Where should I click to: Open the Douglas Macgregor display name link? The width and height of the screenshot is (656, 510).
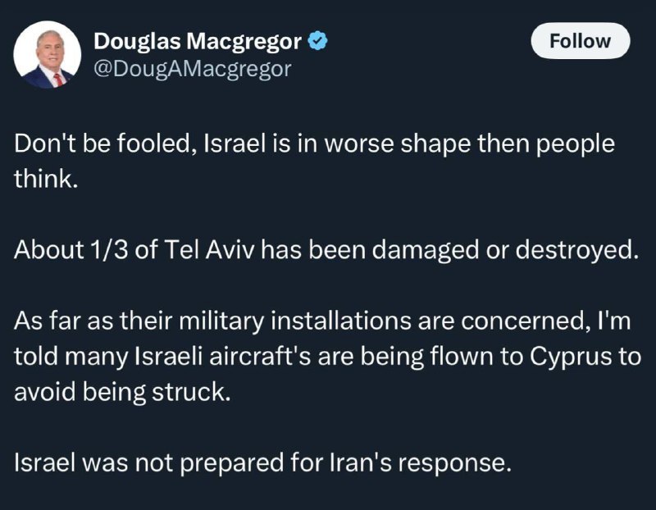click(198, 41)
